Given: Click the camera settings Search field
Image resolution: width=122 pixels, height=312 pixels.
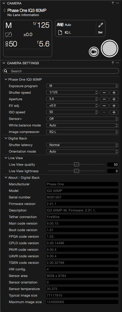Looking at the screenshot, I should [x=61, y=71].
